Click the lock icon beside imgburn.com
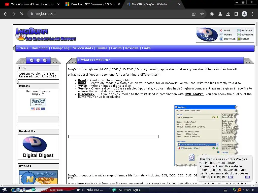Screen dimensions: 258x193 tap(32, 14)
